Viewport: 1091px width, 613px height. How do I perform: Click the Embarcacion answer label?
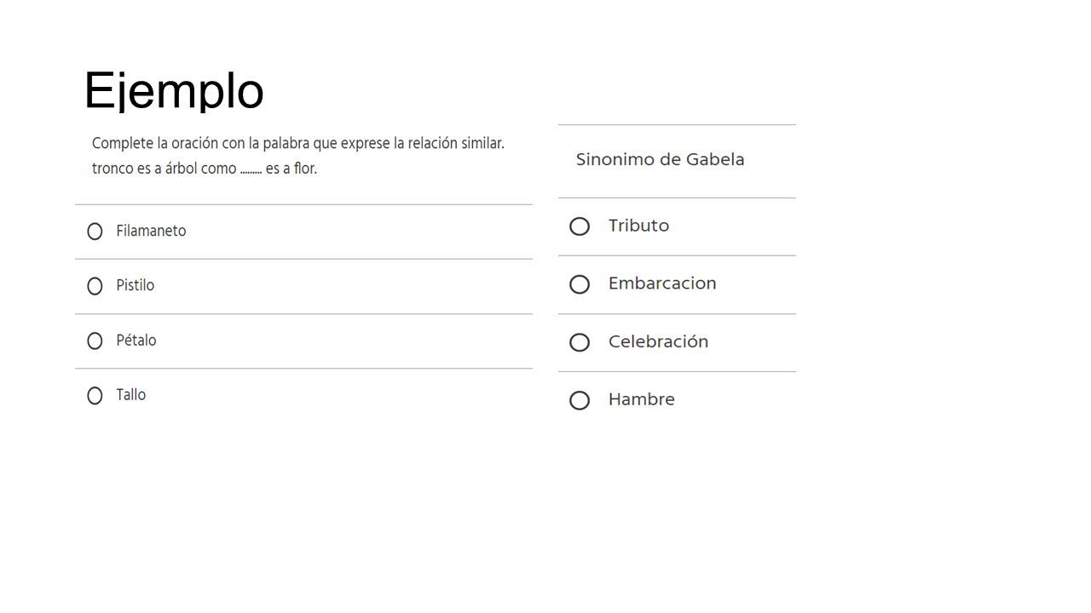(662, 284)
